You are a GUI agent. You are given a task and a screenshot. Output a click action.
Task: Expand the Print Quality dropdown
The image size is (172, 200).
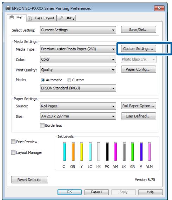[78, 70]
